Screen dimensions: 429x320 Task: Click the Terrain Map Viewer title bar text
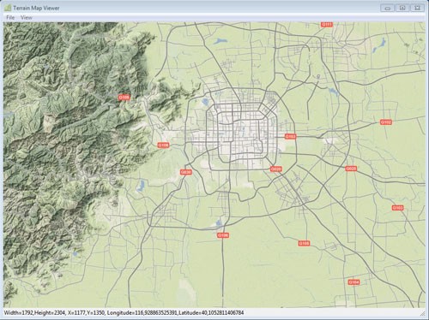[x=36, y=8]
